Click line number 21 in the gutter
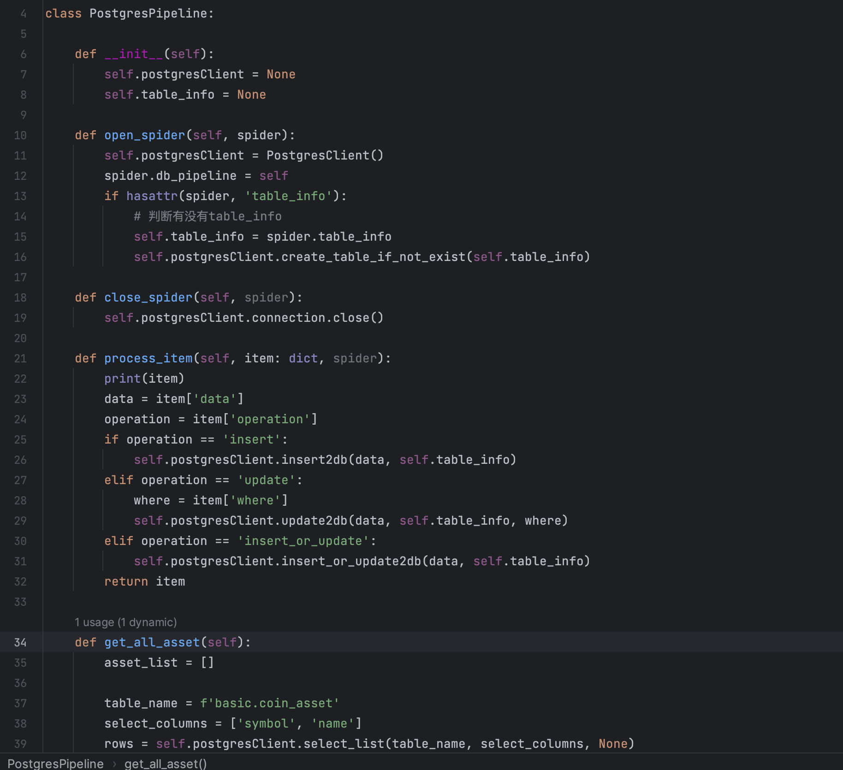Viewport: 843px width, 770px height. 20,358
